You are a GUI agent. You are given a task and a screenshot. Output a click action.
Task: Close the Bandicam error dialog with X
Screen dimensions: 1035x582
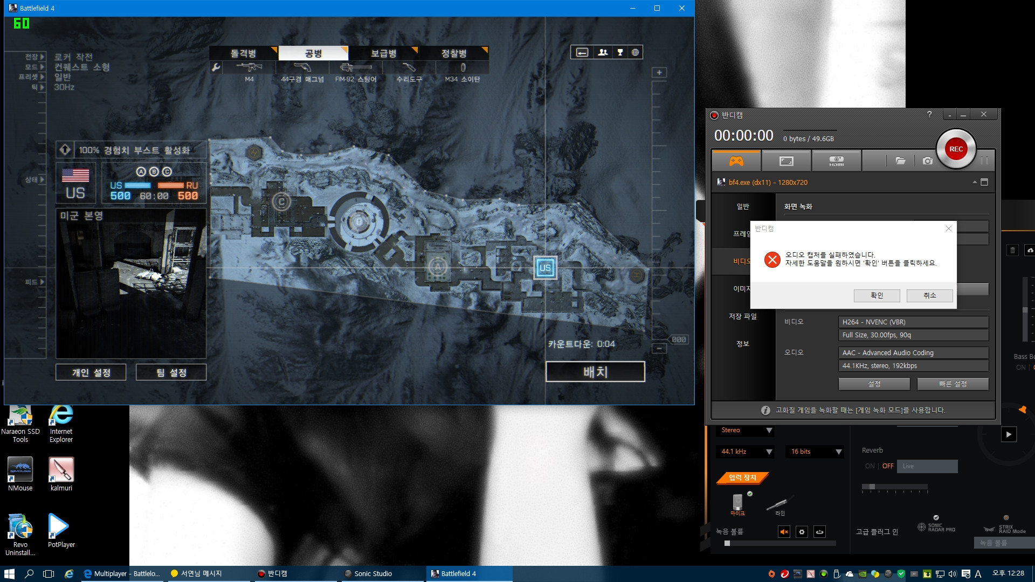click(x=948, y=228)
